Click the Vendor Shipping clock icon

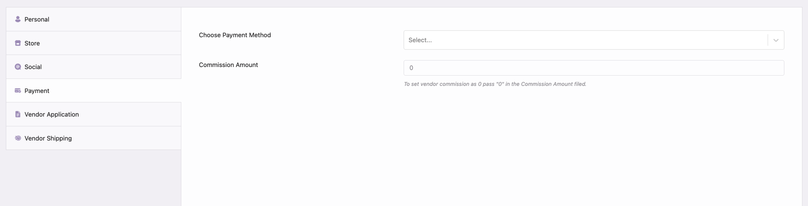point(18,138)
